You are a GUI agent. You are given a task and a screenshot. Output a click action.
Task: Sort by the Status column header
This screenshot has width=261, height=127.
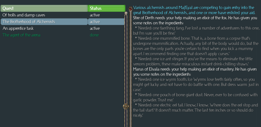[106, 8]
